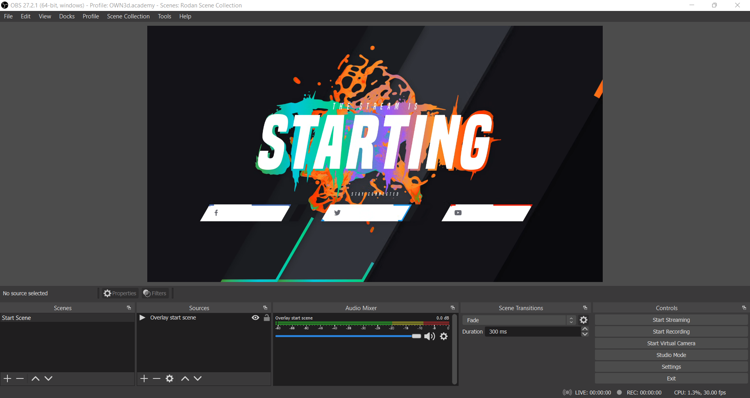Open the Docks menu

(67, 16)
